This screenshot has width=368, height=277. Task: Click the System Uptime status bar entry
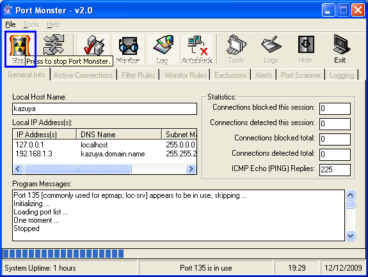(70, 267)
